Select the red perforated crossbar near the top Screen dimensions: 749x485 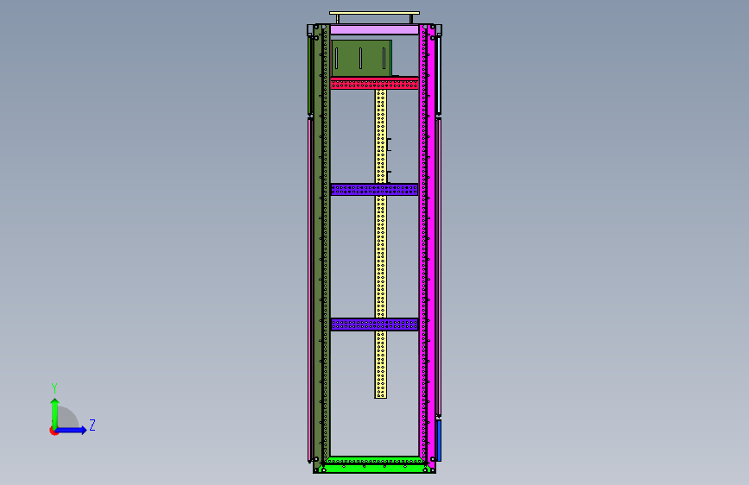(375, 83)
